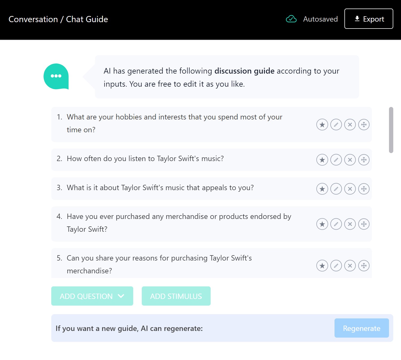Click the green chat bubble icon
The width and height of the screenshot is (401, 360).
click(56, 76)
